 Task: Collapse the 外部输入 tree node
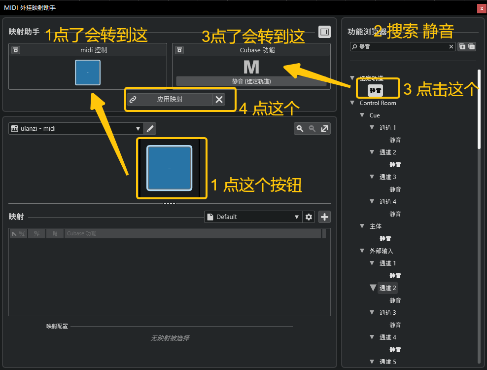point(362,251)
